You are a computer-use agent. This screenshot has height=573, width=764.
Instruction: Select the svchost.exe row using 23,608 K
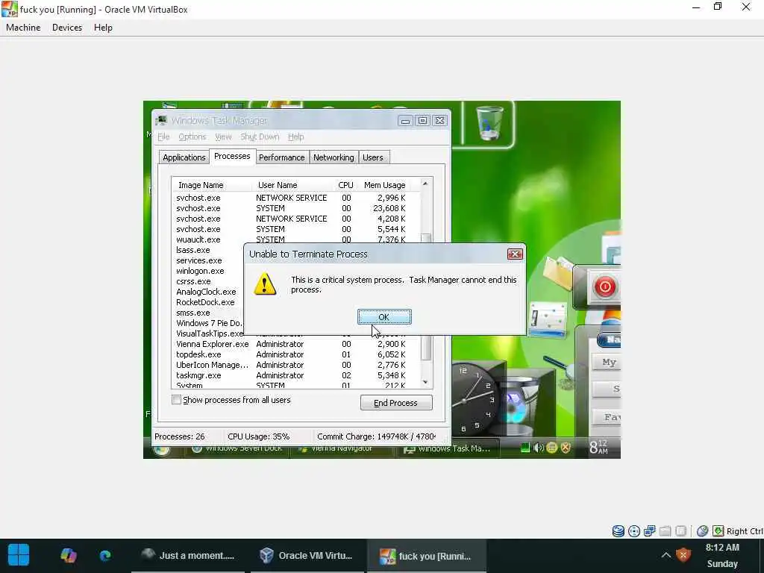295,208
